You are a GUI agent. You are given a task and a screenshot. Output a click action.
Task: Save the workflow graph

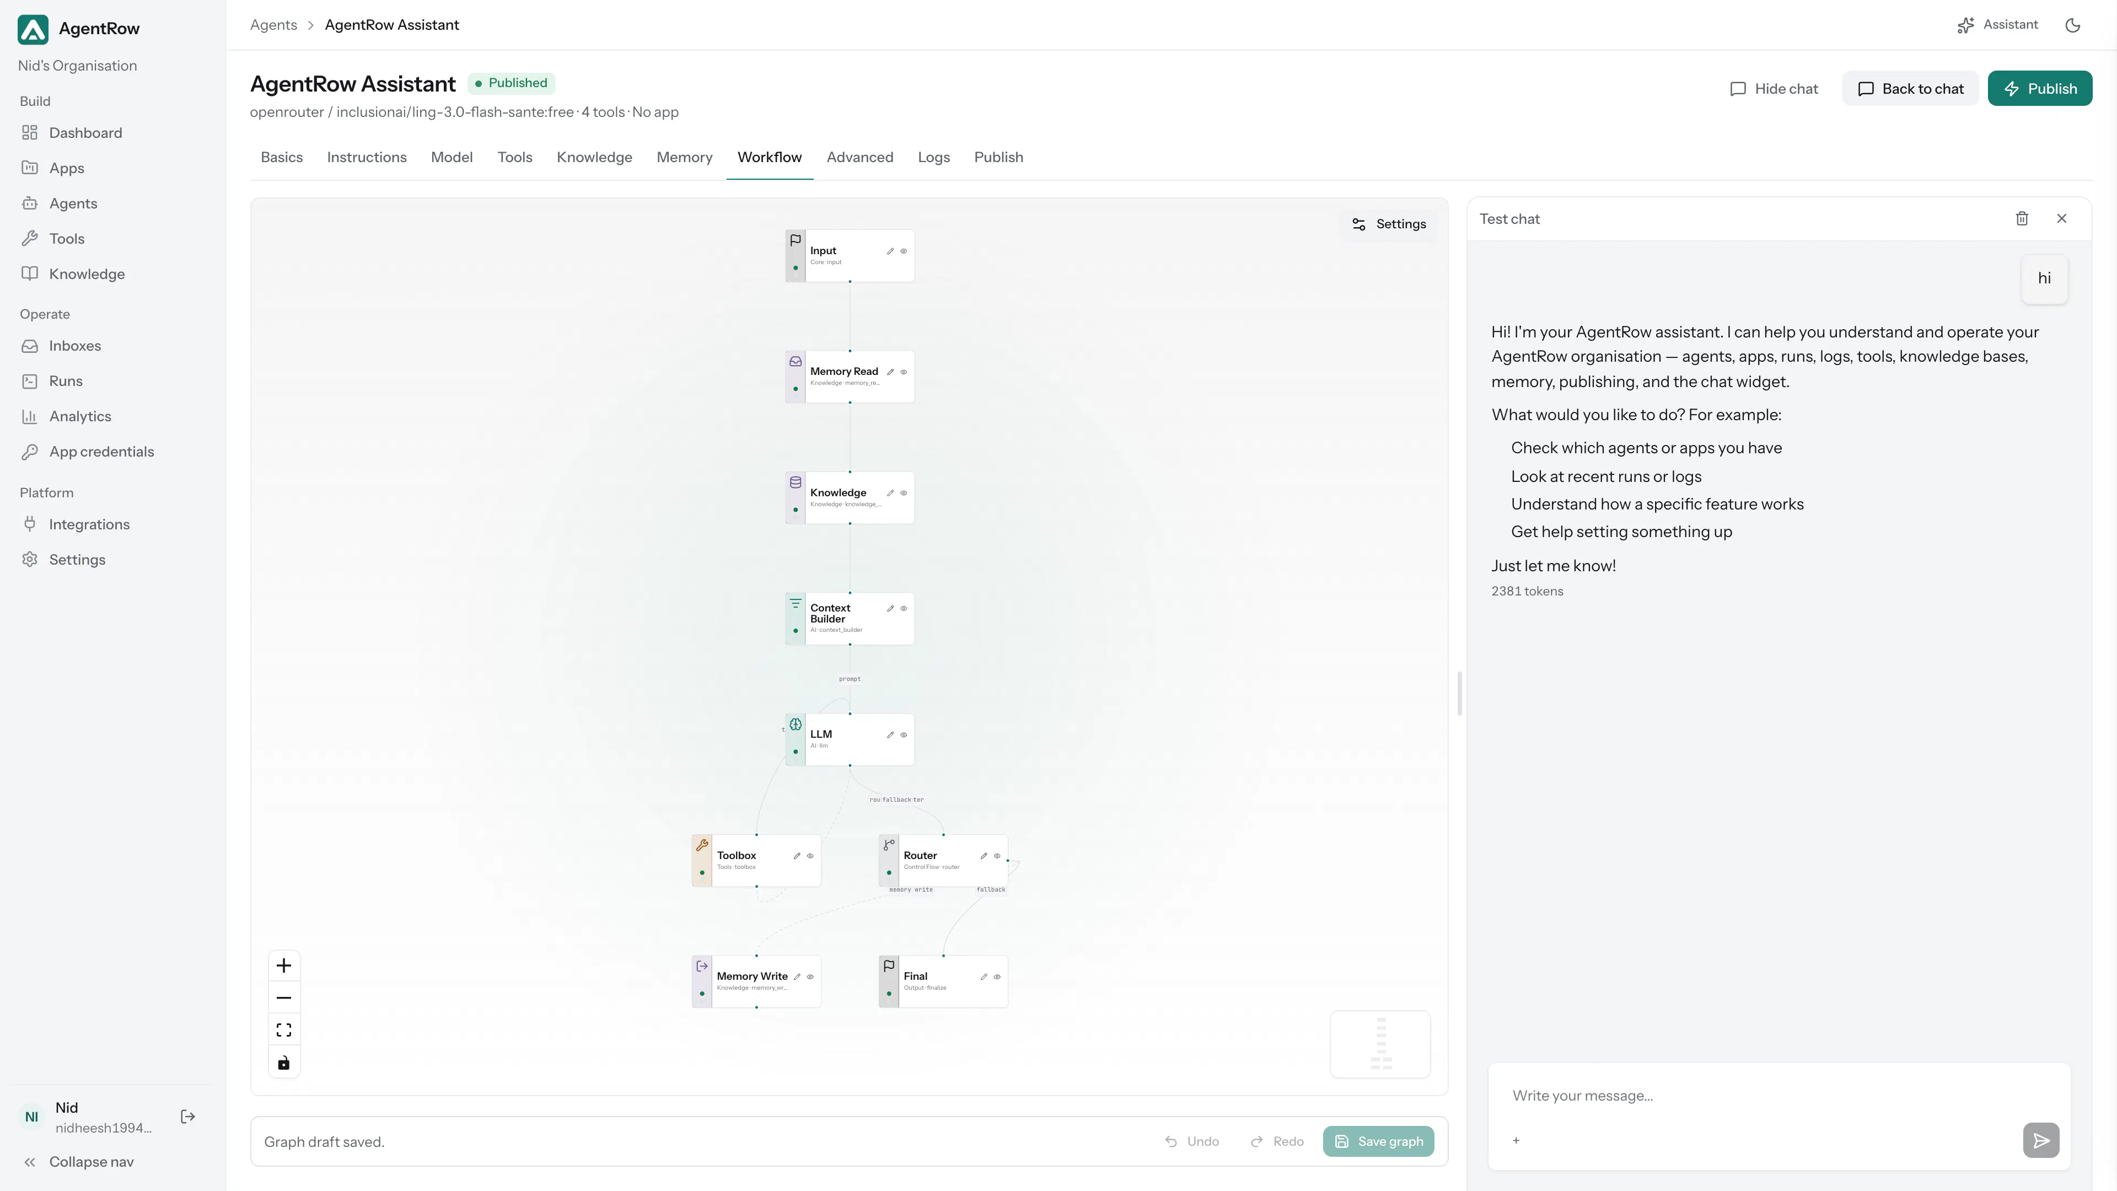coord(1378,1142)
